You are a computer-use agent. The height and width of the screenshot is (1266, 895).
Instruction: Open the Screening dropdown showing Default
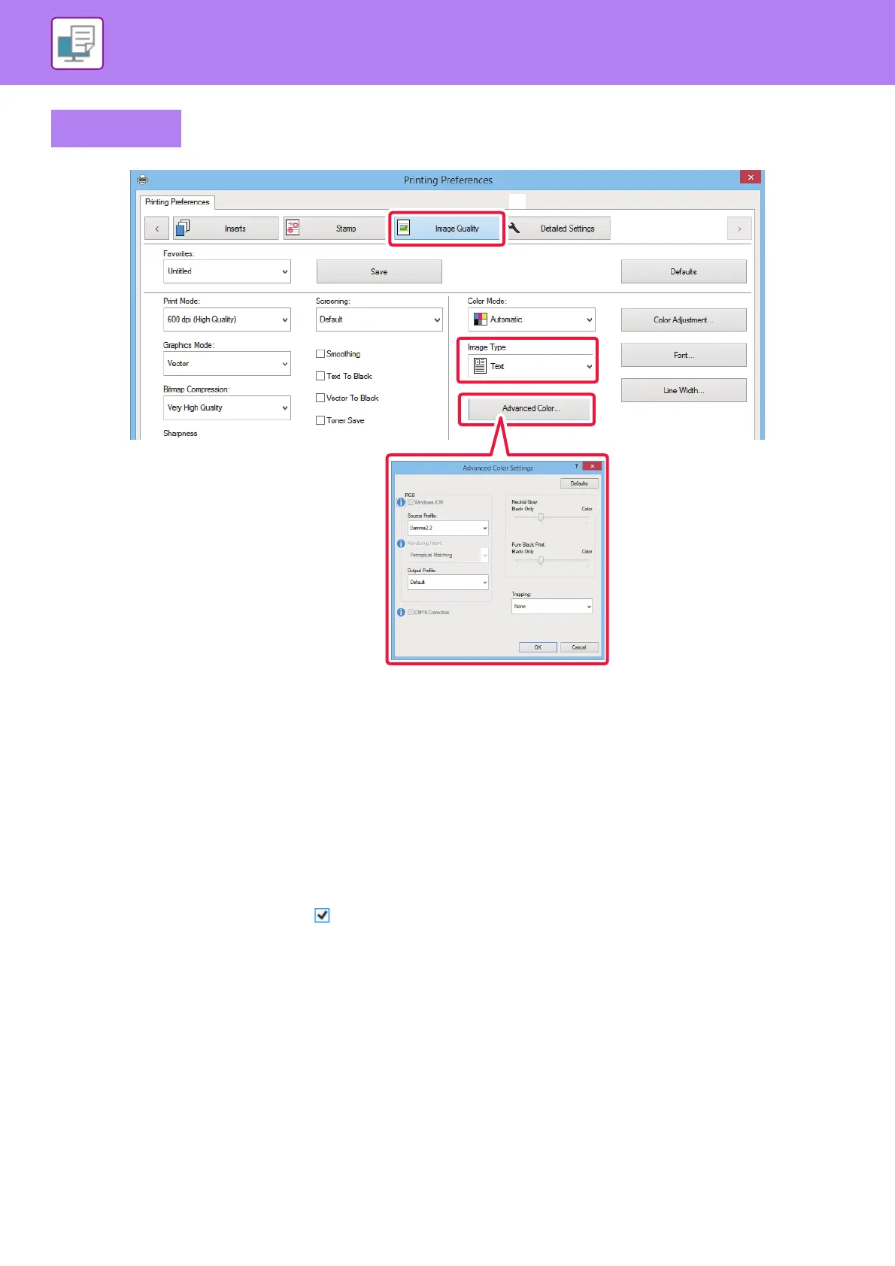click(379, 320)
